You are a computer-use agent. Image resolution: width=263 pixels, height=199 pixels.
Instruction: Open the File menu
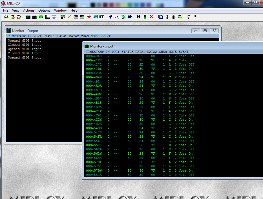(6, 10)
